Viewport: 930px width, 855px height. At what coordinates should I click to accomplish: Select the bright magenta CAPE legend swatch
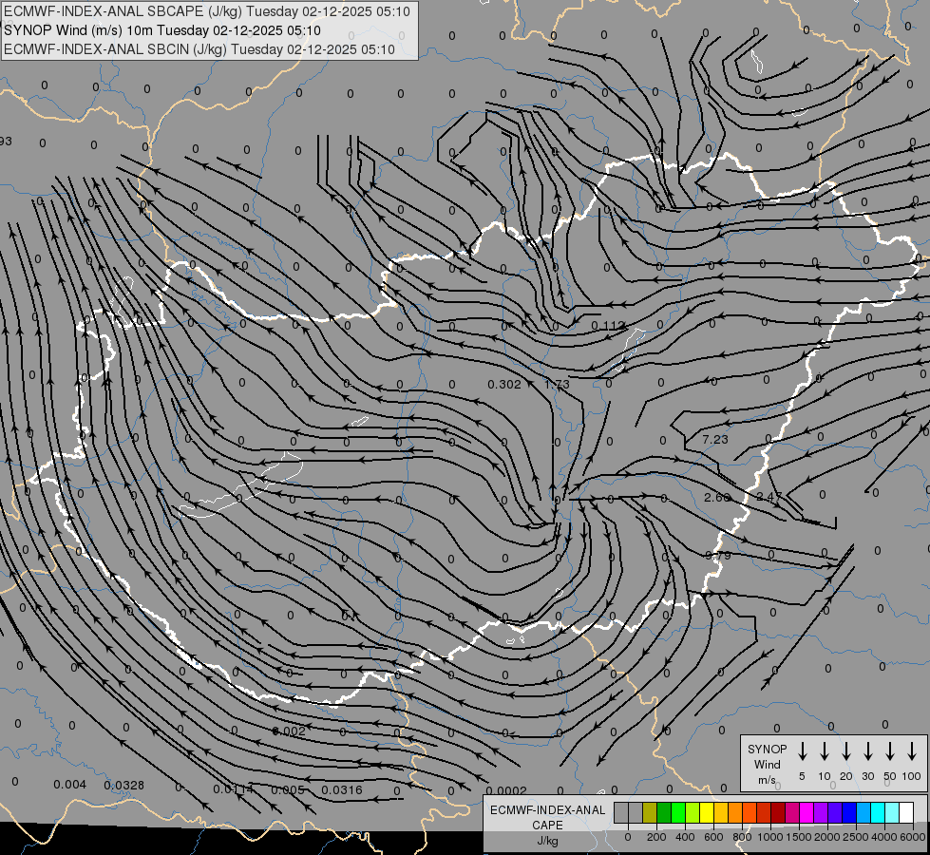point(807,812)
